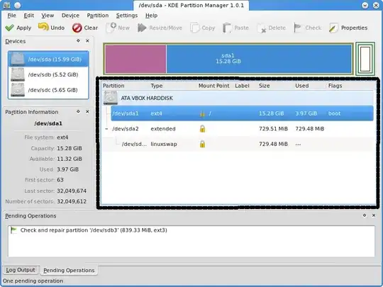Click the ATA VBOX HARDDISK disk icon
The height and width of the screenshot is (287, 383).
pos(111,98)
